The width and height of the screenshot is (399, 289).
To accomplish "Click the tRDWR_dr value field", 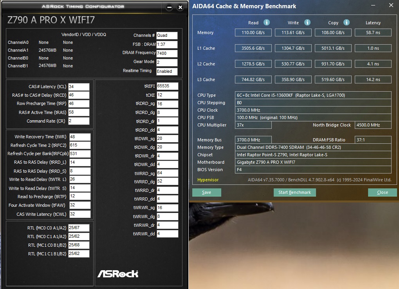I will point(168,156).
